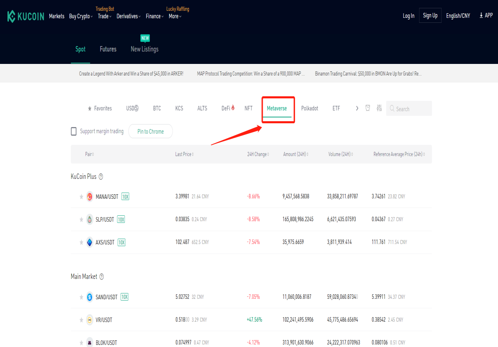Favorite the AXS/USDT pair star
Image resolution: width=498 pixels, height=347 pixels.
point(81,242)
